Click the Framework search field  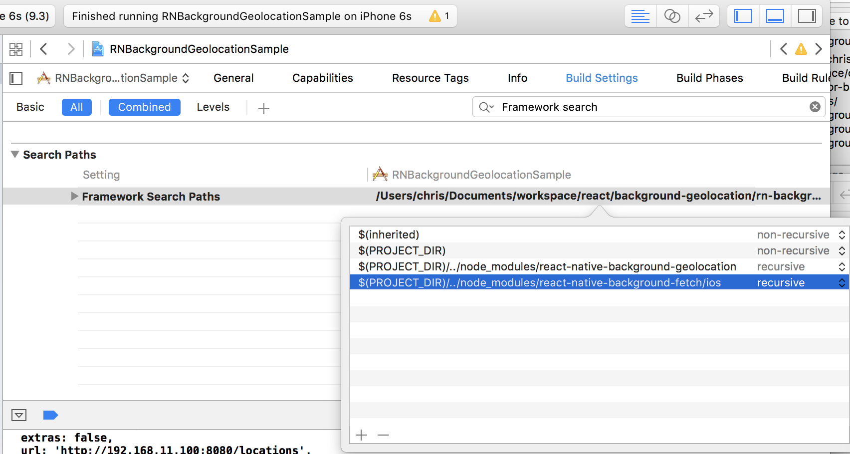tap(648, 107)
